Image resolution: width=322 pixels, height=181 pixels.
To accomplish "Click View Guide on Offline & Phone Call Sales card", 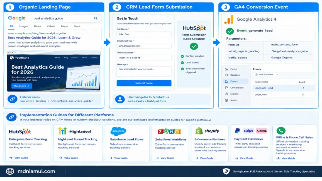I will 286,158.
